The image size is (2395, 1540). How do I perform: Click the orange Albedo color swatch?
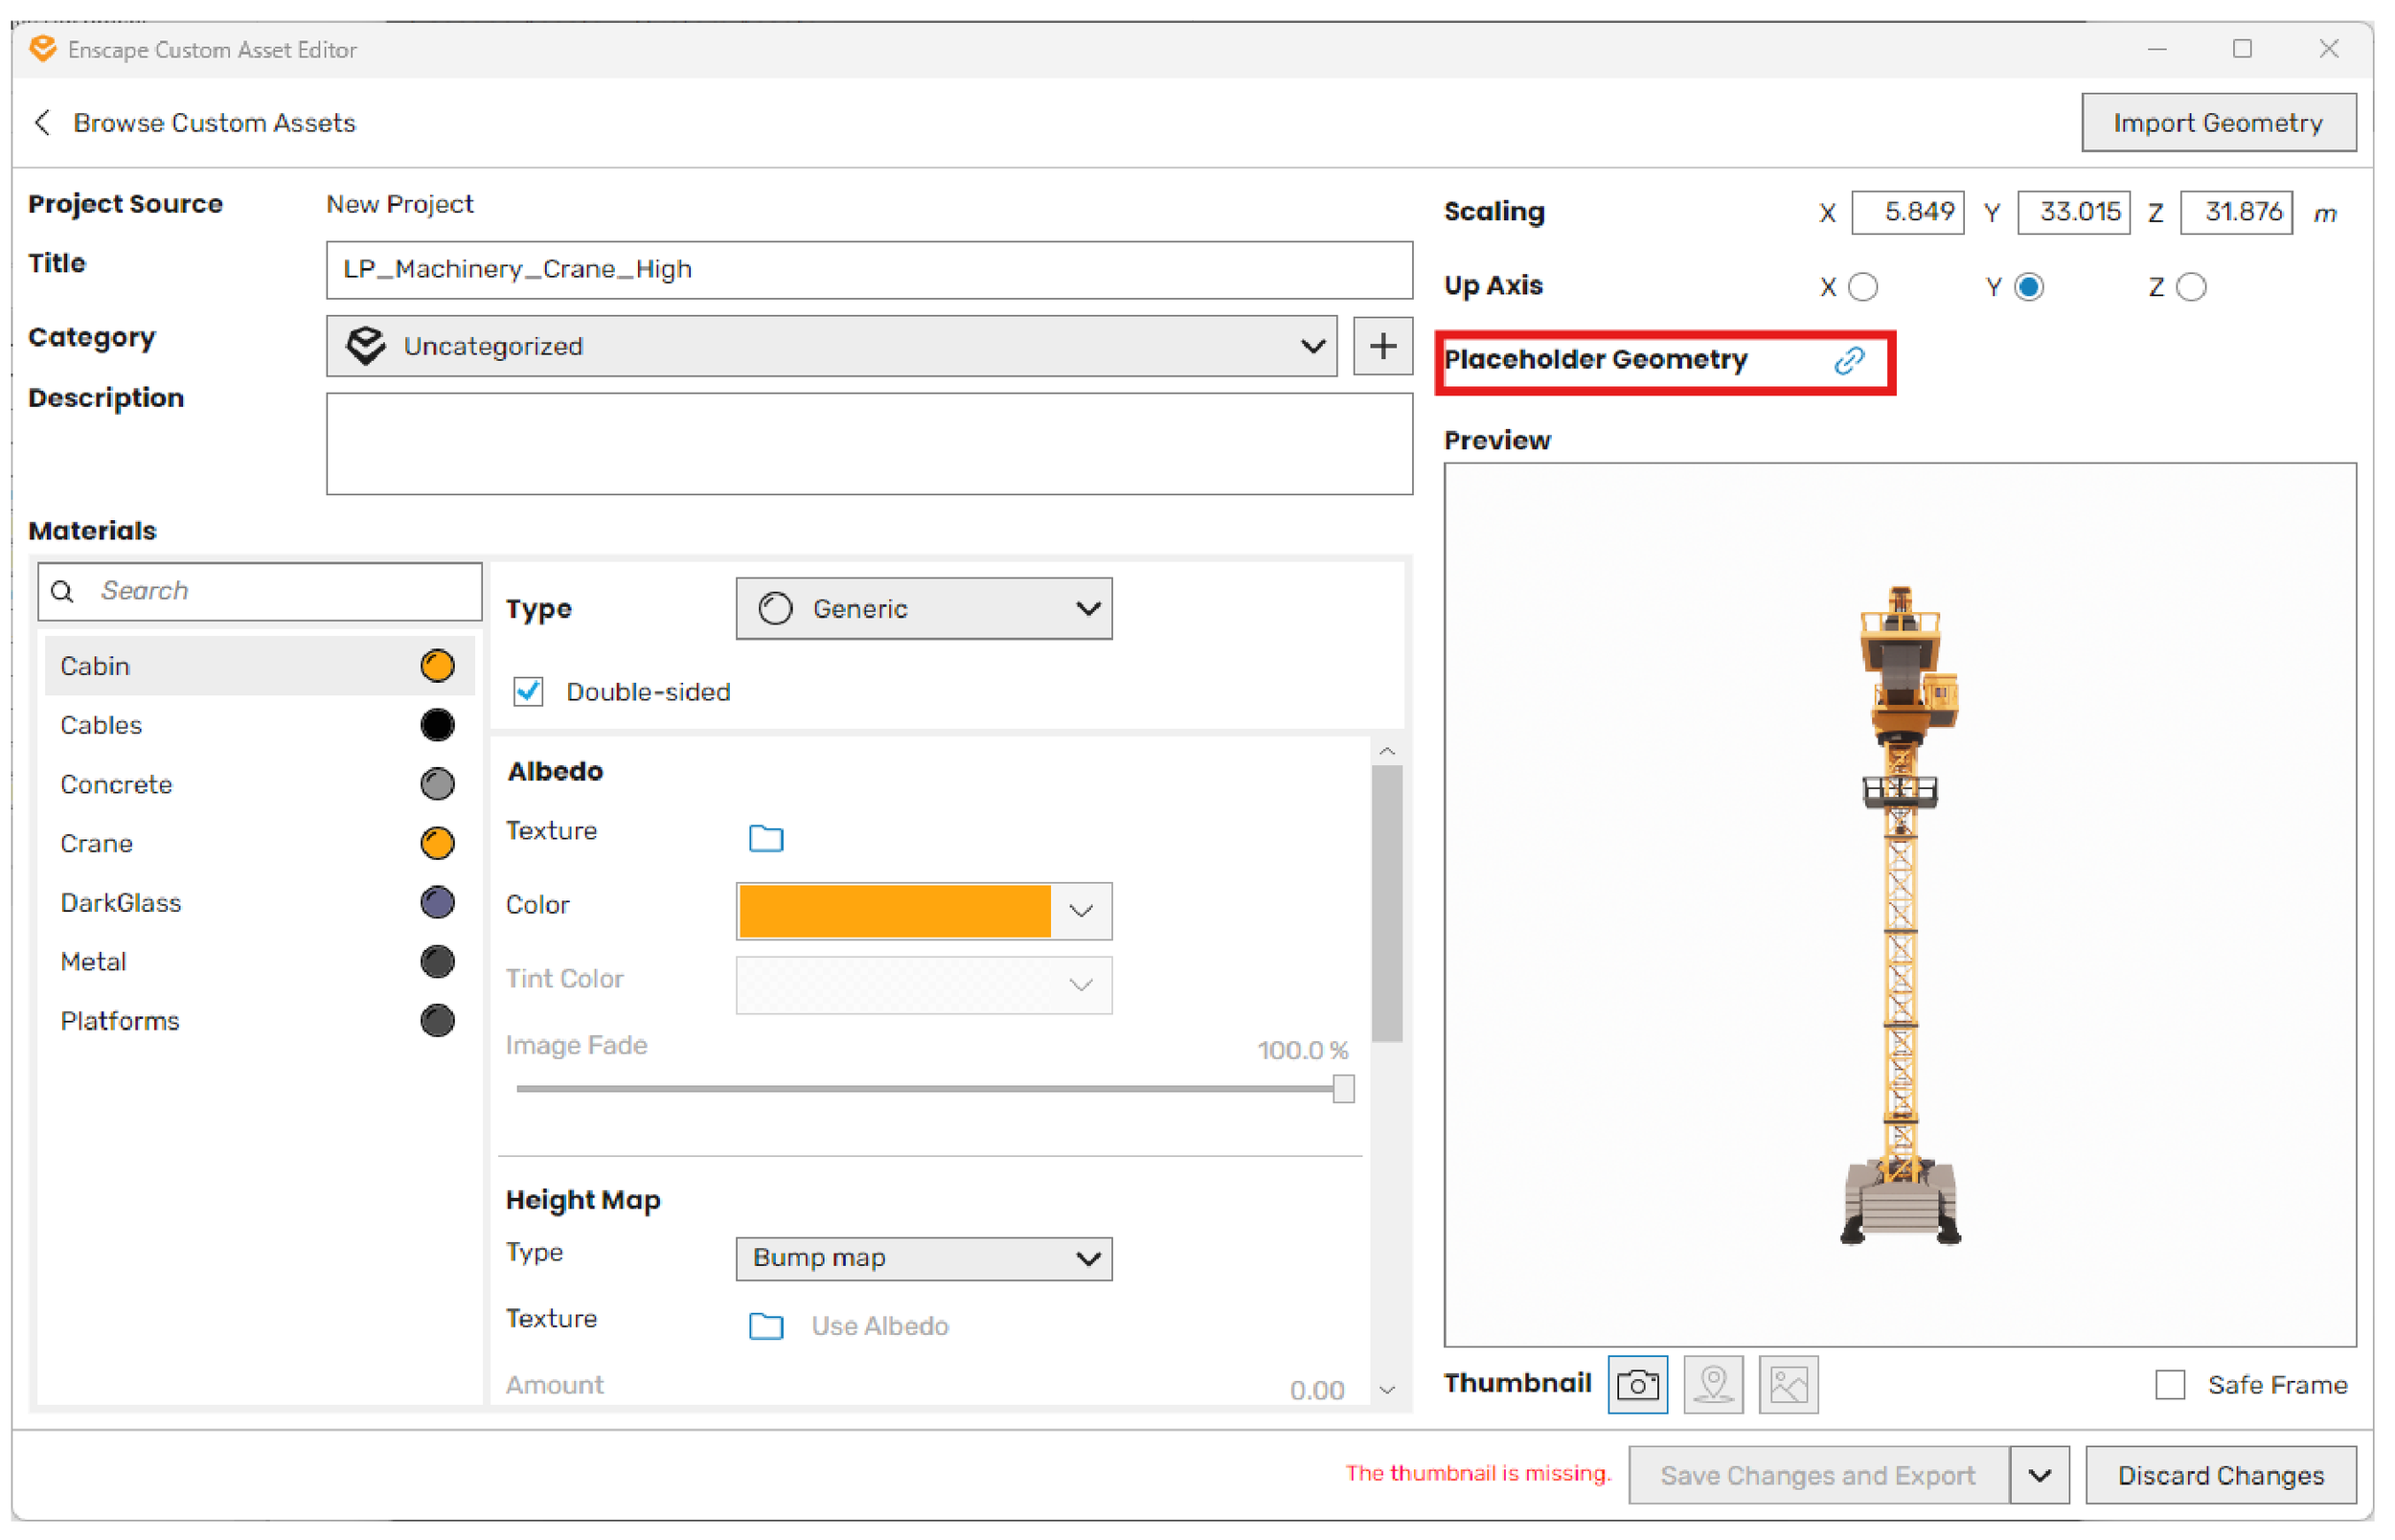click(x=895, y=911)
